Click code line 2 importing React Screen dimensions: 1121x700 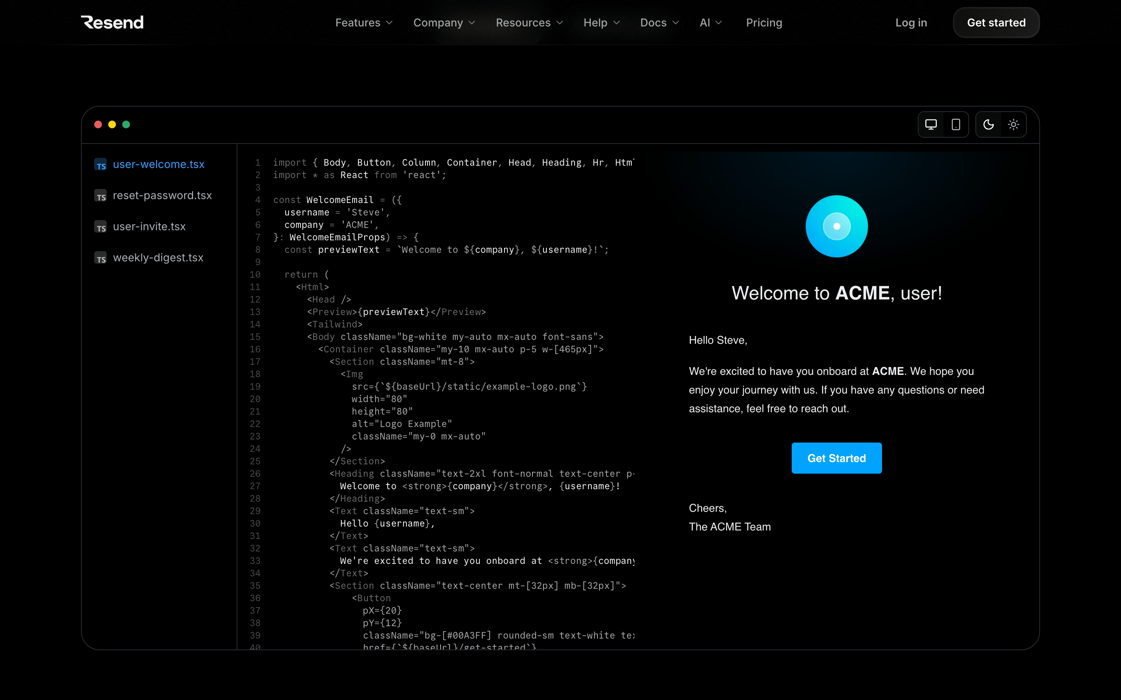tap(360, 175)
